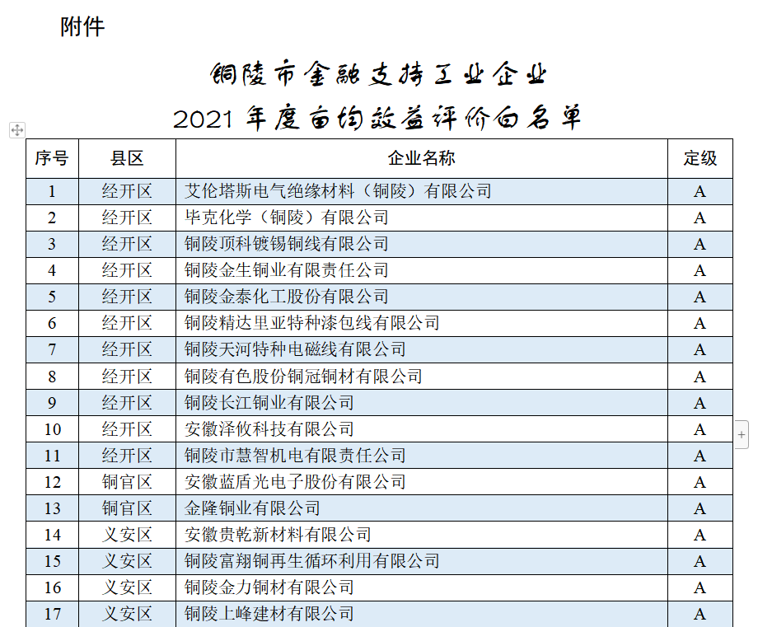Screen dimensions: 758x627
Task: Click 安徽泽攸科技有限公司
Action: coord(269,429)
